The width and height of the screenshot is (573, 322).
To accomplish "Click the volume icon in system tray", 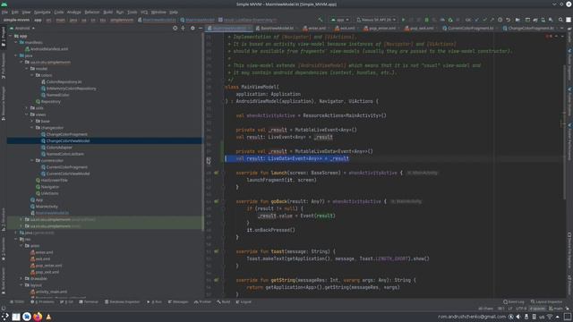I will tap(518, 317).
